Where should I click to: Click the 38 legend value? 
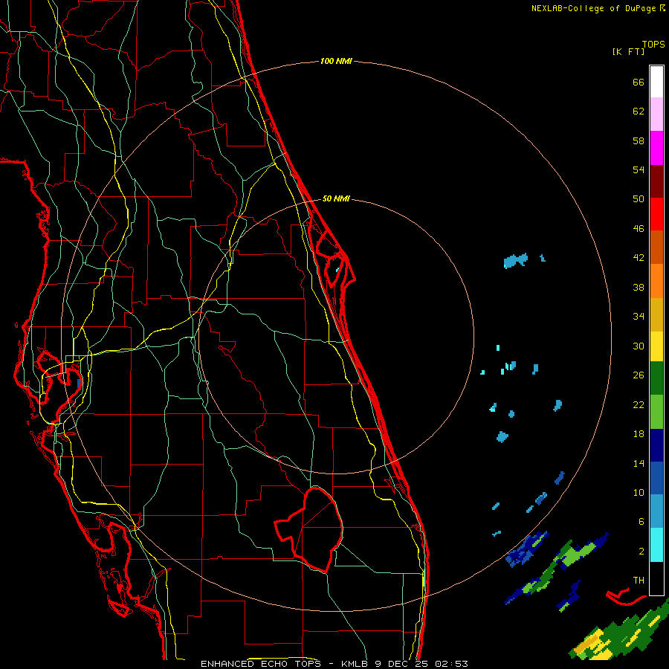pos(639,287)
